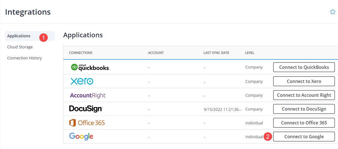Viewport: 338px width, 149px height.
Task: Select DocuSign last sync date 9/15/2022
Action: [223, 109]
